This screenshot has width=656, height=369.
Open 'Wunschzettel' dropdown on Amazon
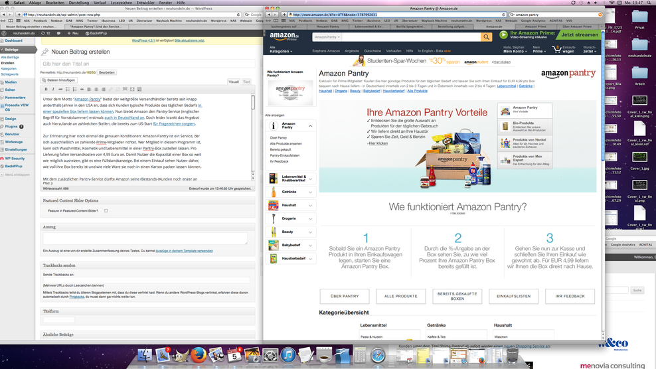click(590, 49)
